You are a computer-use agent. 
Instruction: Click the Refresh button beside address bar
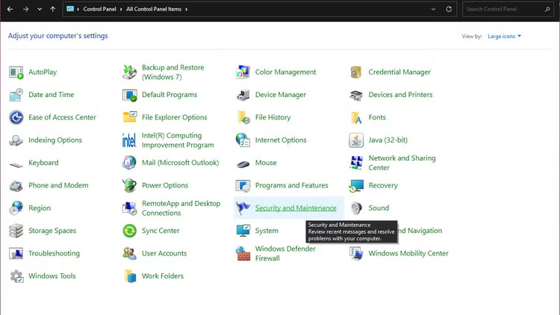[x=449, y=10]
